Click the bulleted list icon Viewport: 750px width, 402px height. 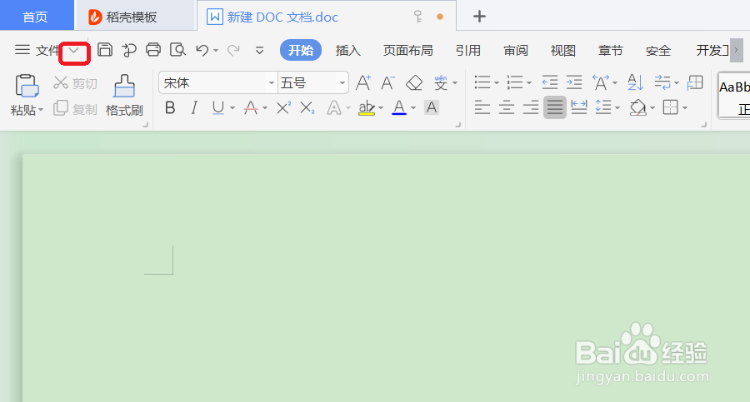[x=482, y=82]
